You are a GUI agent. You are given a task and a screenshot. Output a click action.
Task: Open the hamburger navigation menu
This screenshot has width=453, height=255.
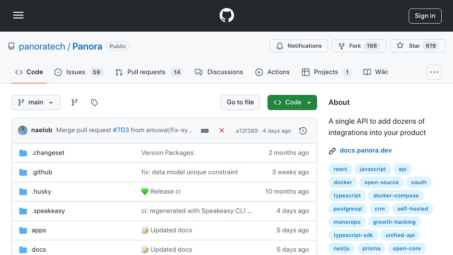18,15
